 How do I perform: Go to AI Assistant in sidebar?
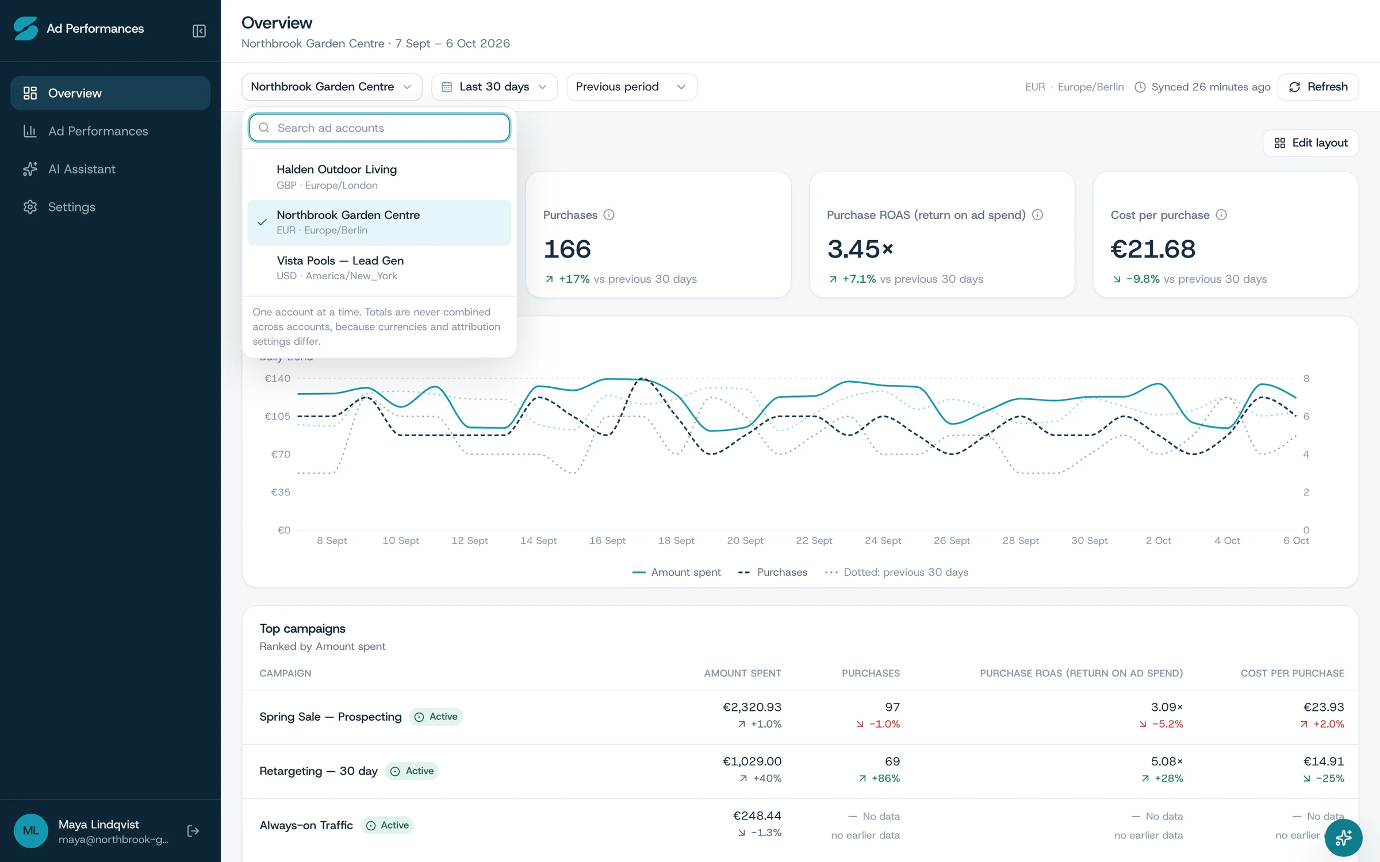110,169
